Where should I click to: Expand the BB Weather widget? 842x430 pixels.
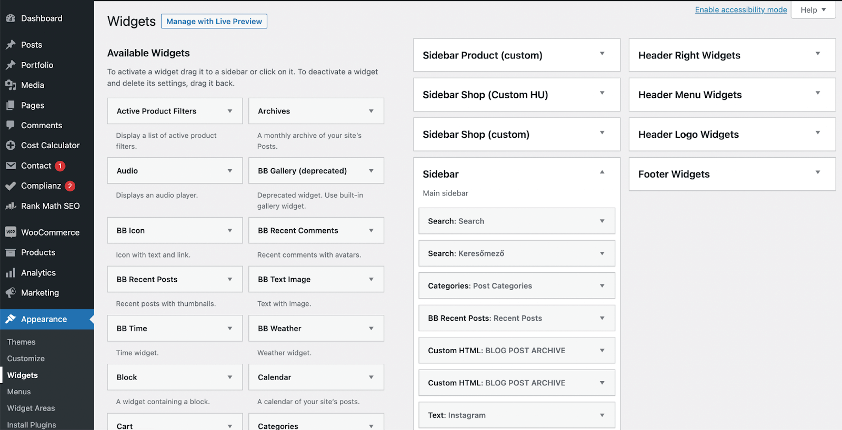[x=371, y=329]
